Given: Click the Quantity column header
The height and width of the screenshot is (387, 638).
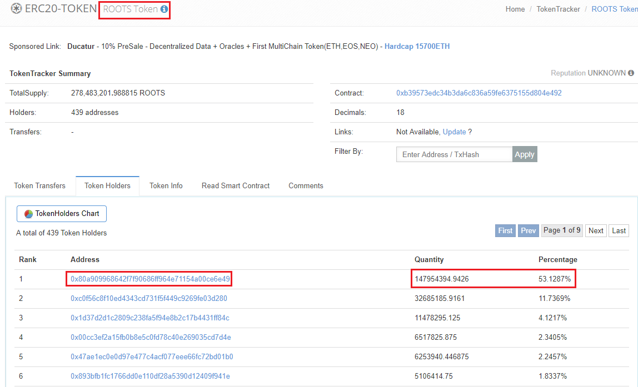Looking at the screenshot, I should [x=429, y=260].
